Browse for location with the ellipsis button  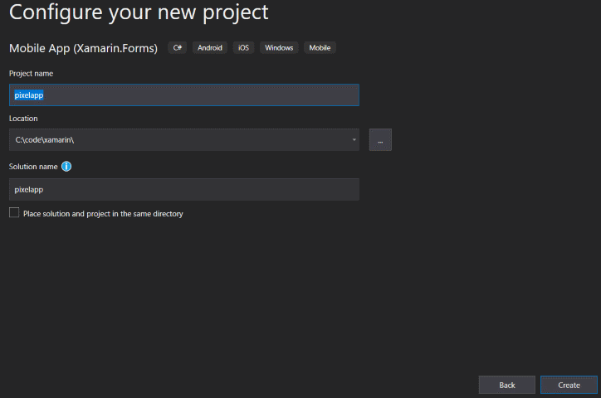(380, 139)
